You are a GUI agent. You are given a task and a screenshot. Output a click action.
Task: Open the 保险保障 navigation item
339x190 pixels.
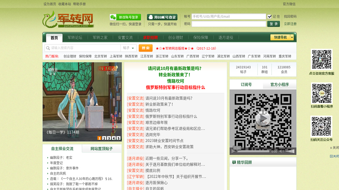tap(200, 38)
